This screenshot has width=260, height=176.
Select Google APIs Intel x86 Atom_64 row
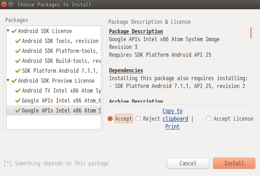click(x=53, y=101)
